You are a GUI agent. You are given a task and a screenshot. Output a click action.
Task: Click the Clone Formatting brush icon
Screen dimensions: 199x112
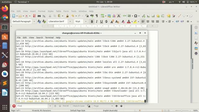click(x=67, y=16)
